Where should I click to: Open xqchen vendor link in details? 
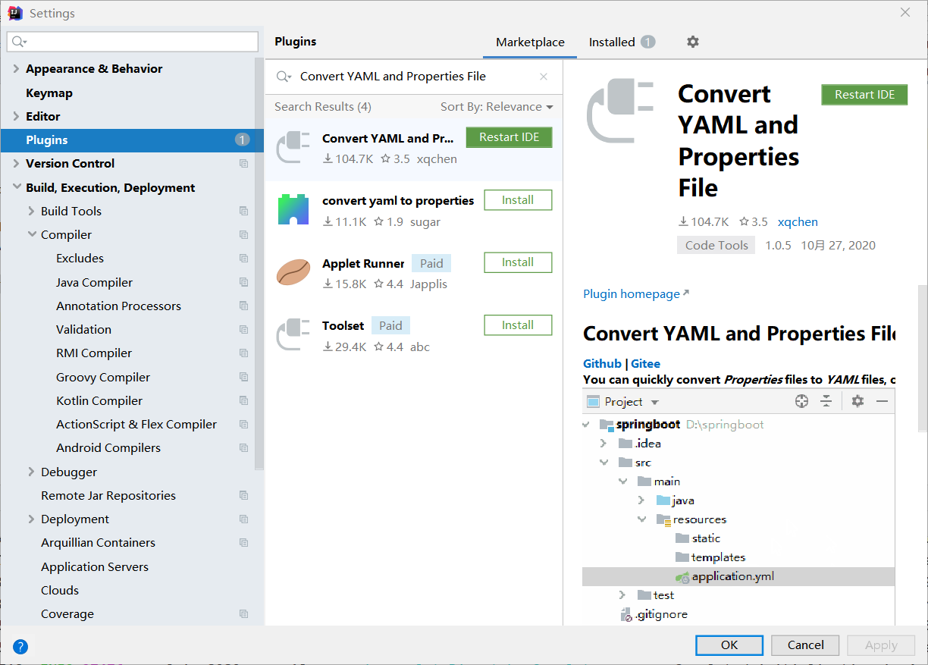point(798,222)
